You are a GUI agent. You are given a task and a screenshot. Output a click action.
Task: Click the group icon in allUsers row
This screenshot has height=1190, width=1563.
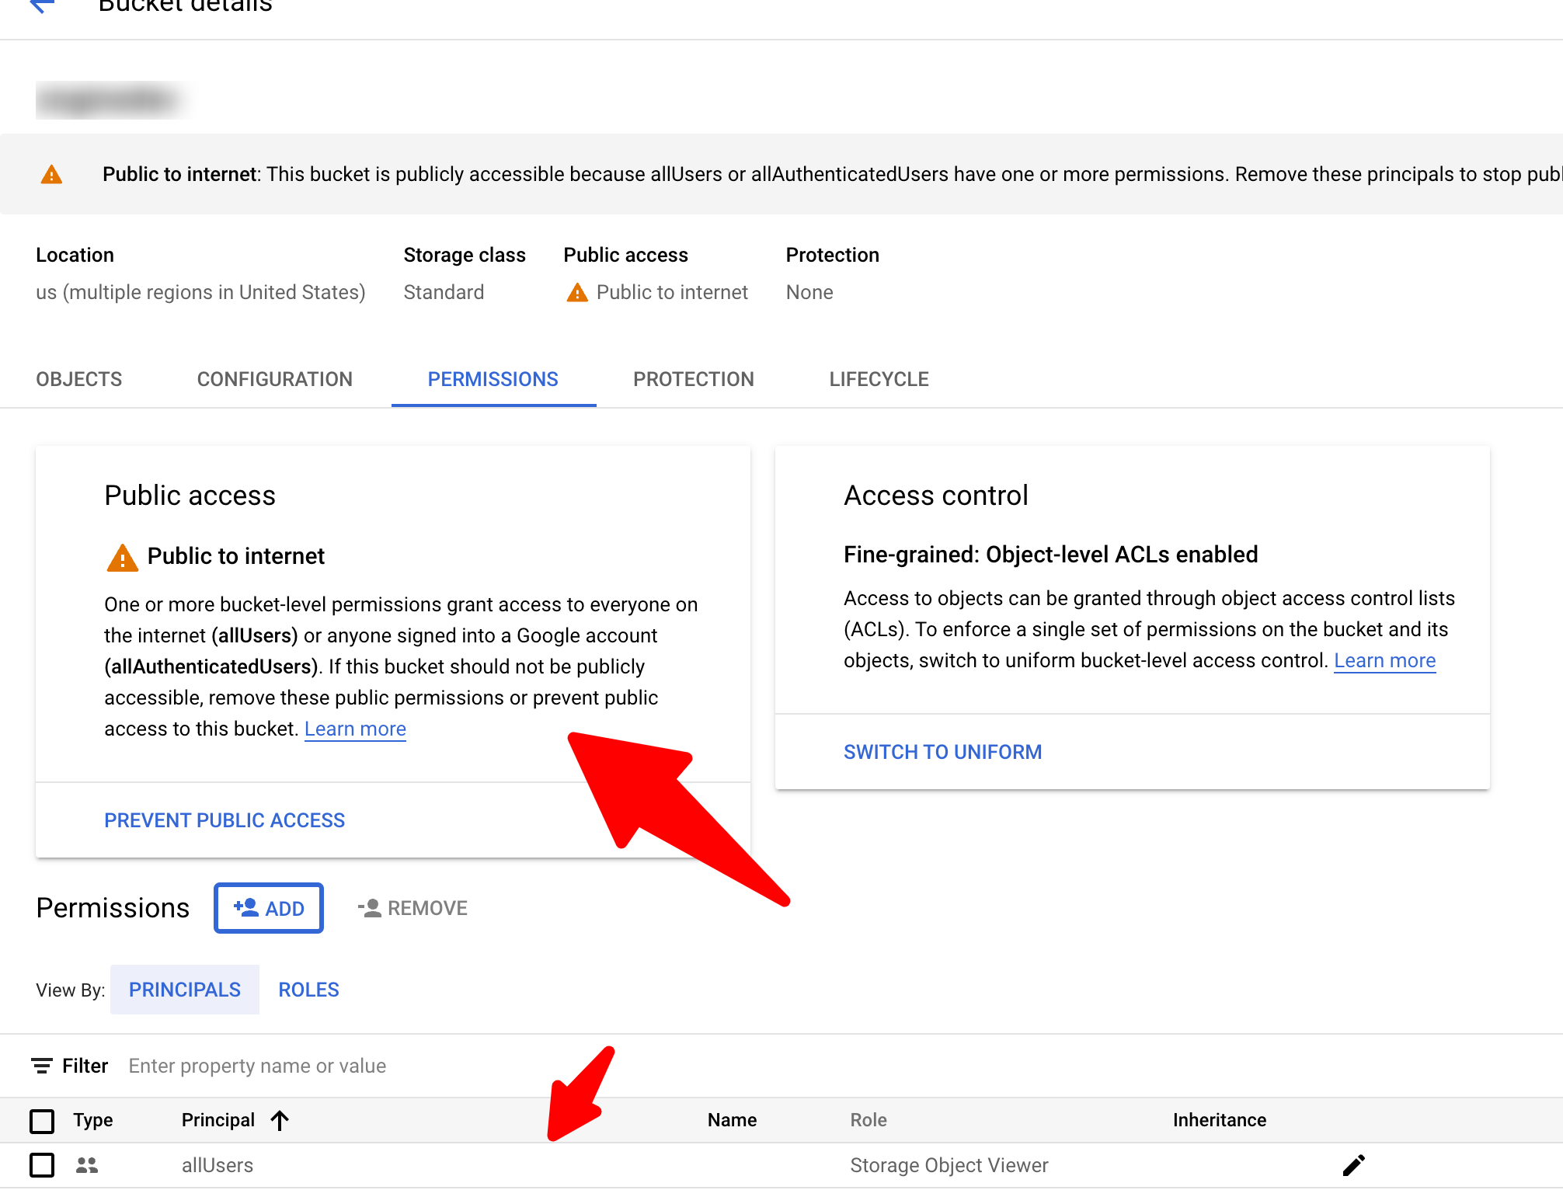tap(87, 1165)
